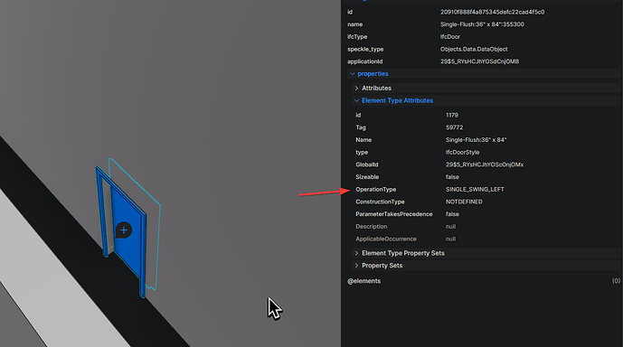Click the id value 20910f888f4a875345defc22cad4f5c0
Image resolution: width=623 pixels, height=347 pixels.
point(492,12)
